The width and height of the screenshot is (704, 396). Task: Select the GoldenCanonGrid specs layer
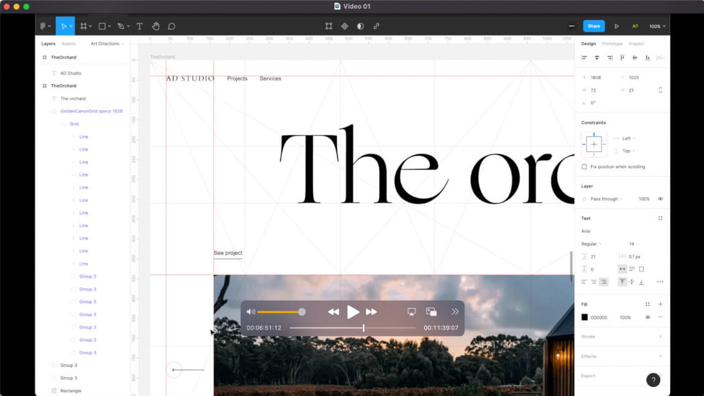[91, 111]
